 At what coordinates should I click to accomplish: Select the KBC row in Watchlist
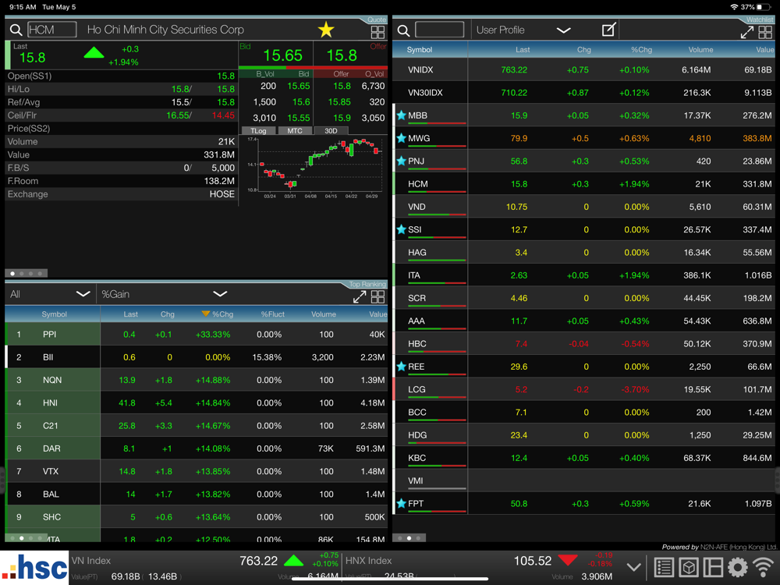[583, 458]
